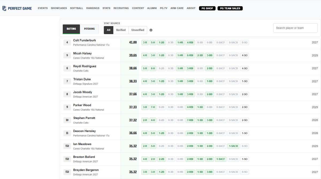The image size is (321, 179).
Task: Open the Arm Care page
Action: [x=177, y=8]
